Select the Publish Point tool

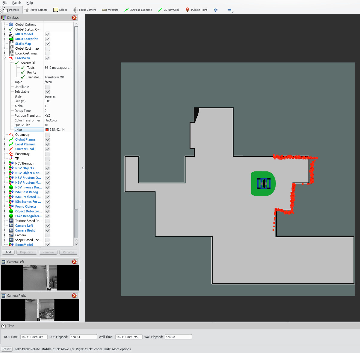(x=196, y=10)
